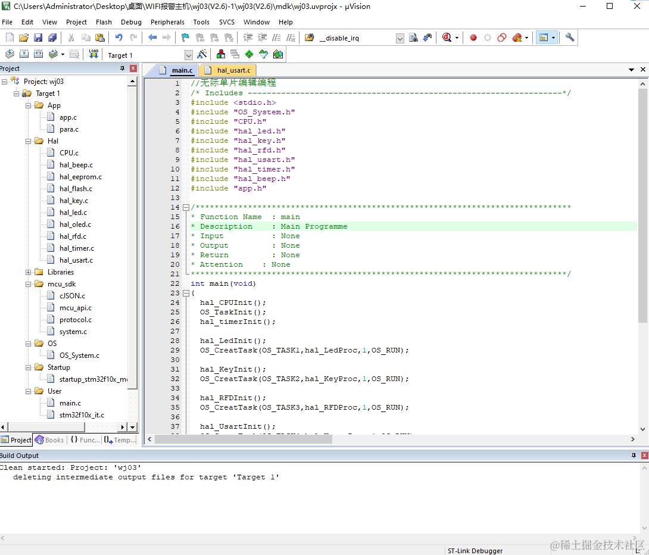Viewport: 649px width, 555px height.
Task: Open the Peripherals menu
Action: point(167,22)
